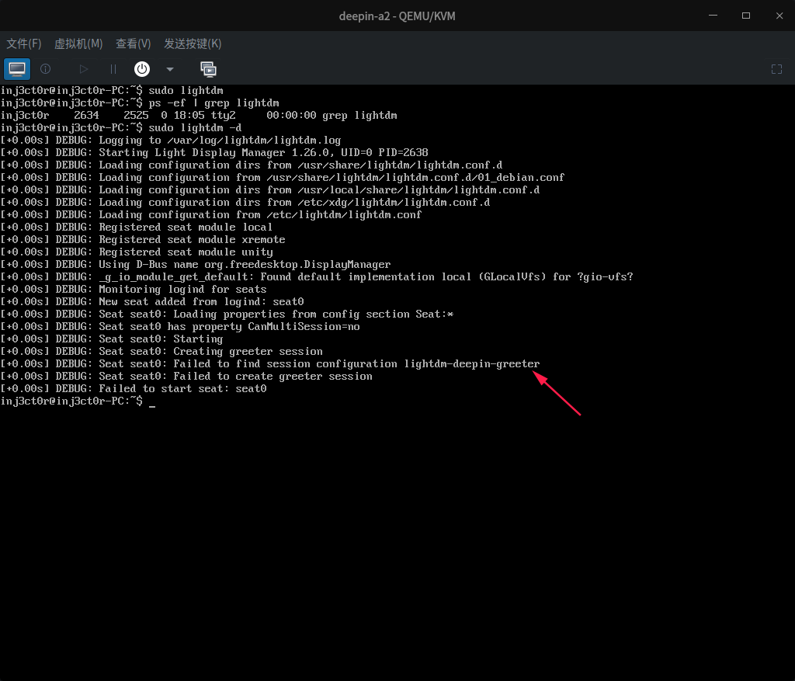Shut down the VM using the power icon

point(141,69)
